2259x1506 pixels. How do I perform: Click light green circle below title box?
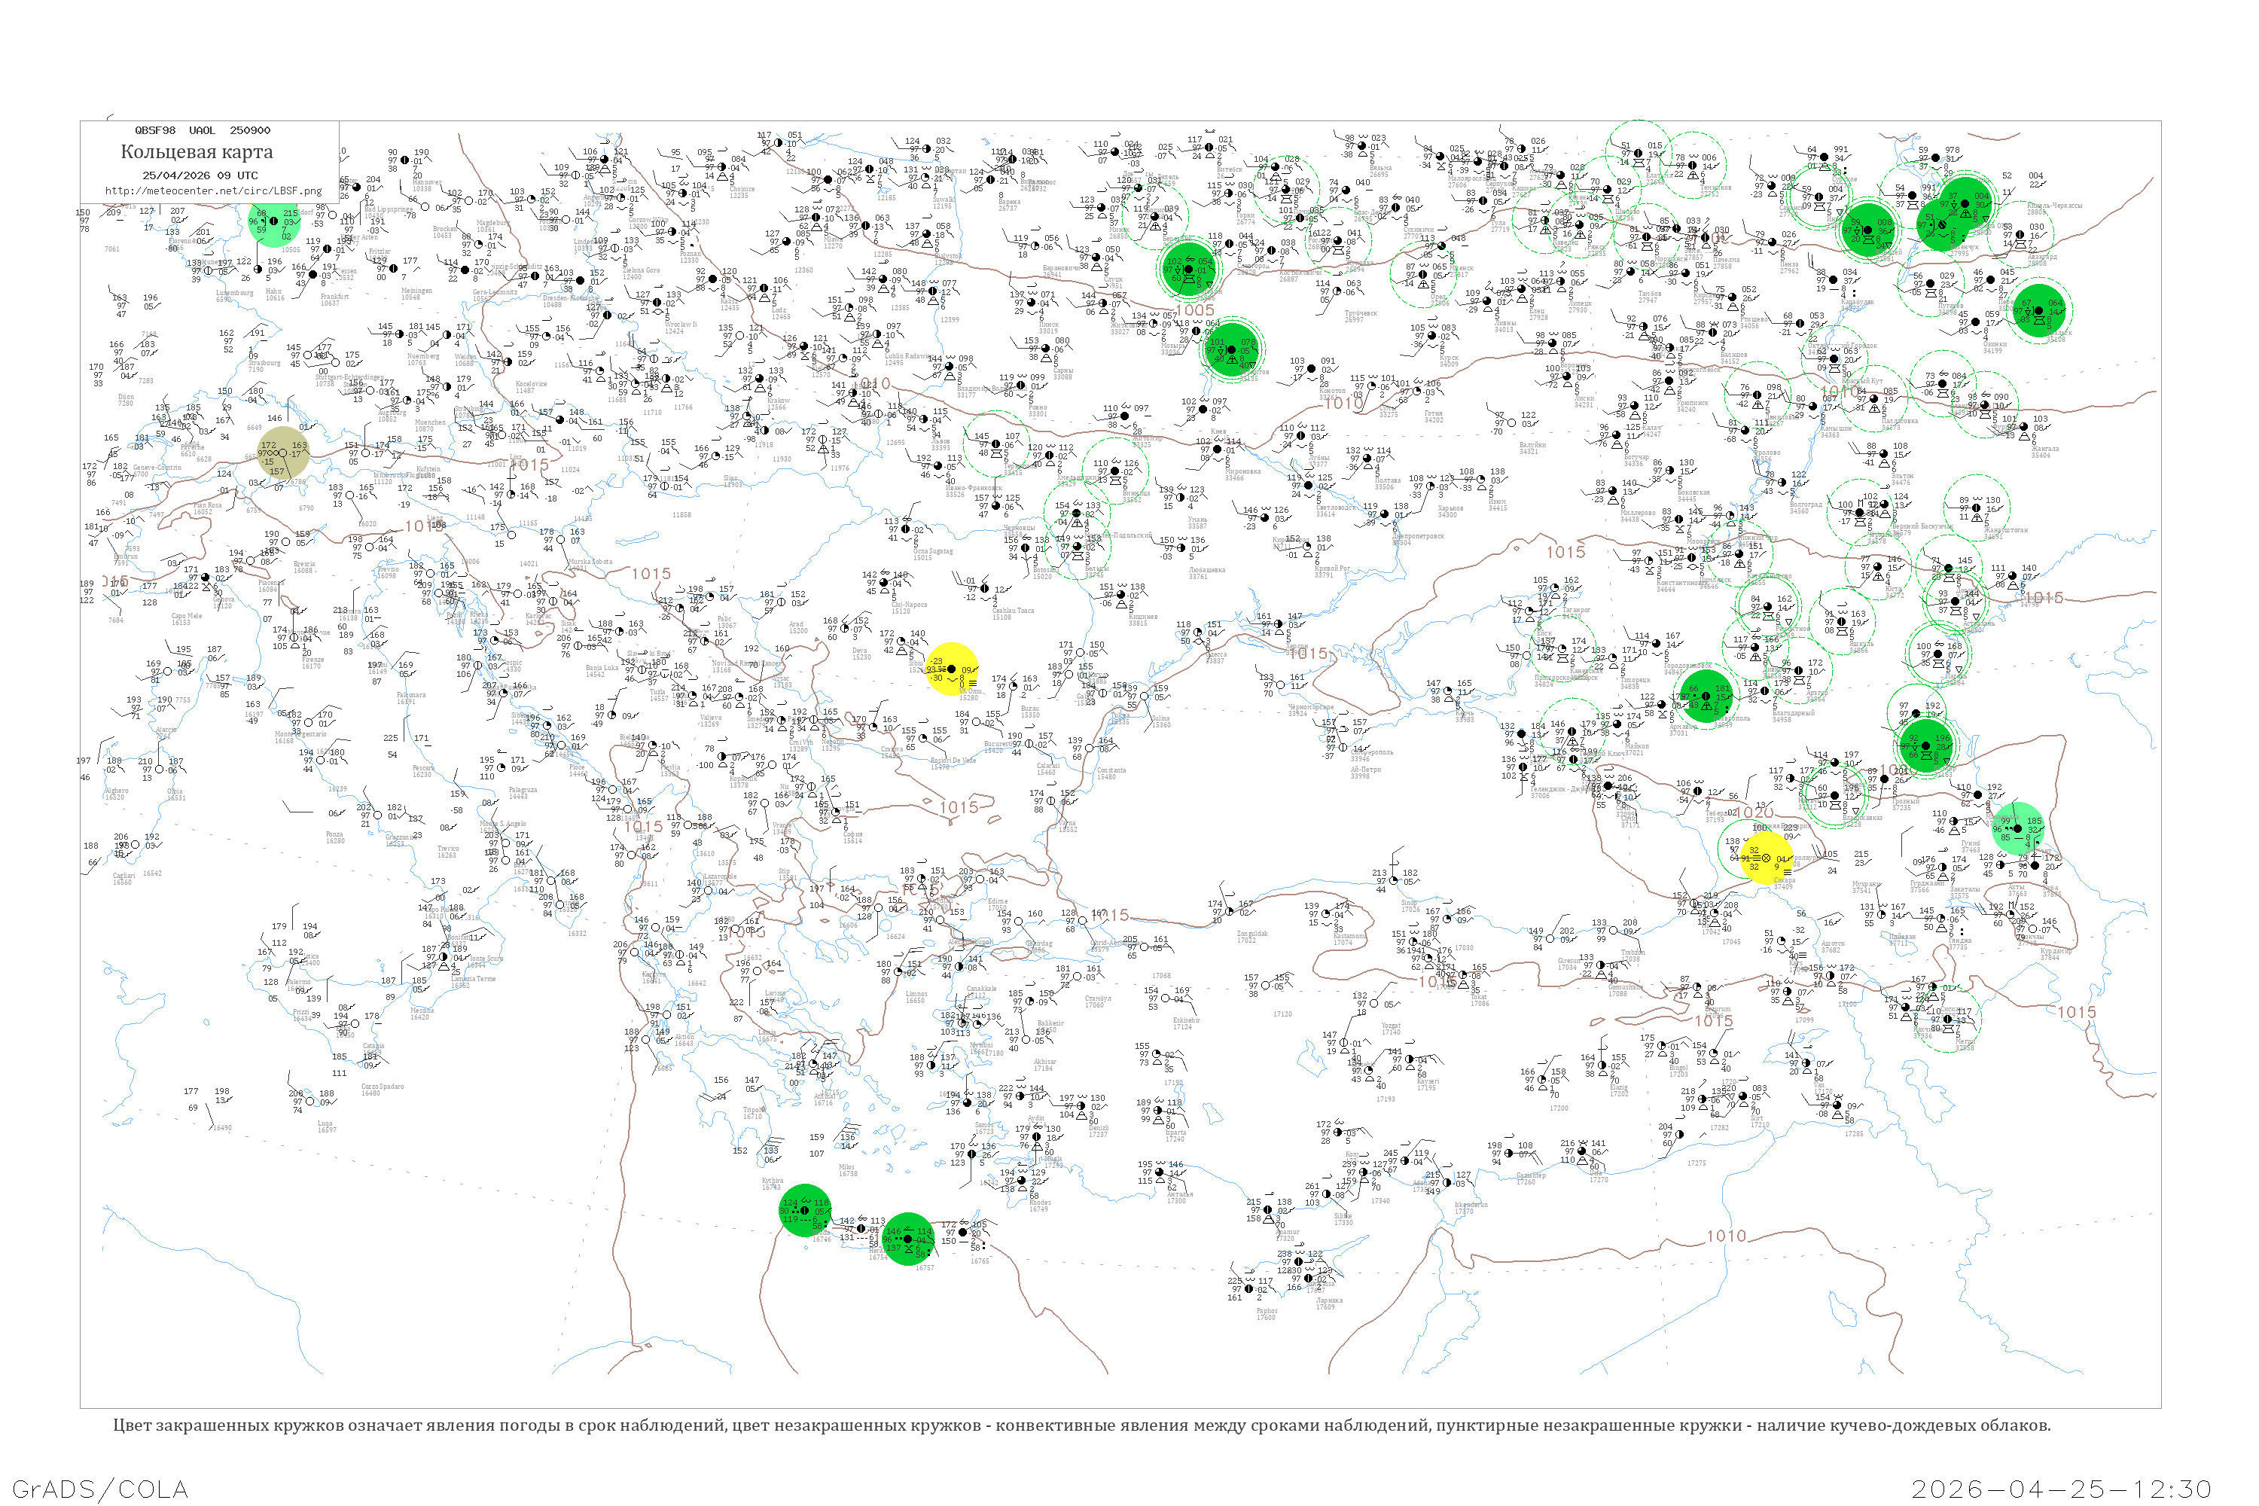[273, 224]
